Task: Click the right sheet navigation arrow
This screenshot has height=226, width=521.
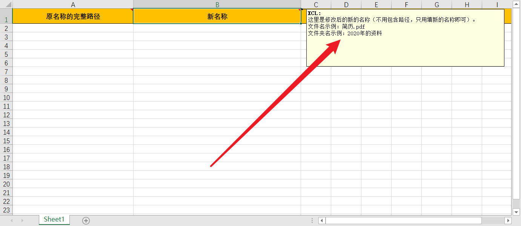Action: 22,220
